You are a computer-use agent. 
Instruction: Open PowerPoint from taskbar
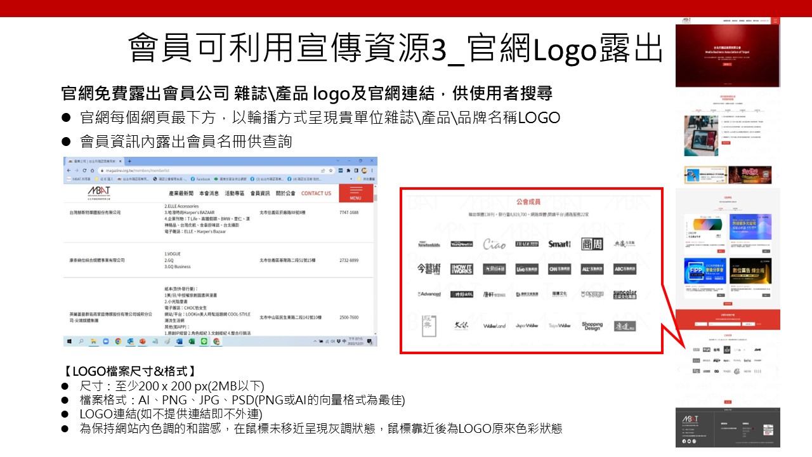coord(142,341)
